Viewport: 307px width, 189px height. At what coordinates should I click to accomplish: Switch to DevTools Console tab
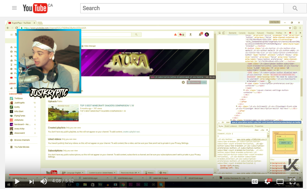pyautogui.click(x=242, y=33)
